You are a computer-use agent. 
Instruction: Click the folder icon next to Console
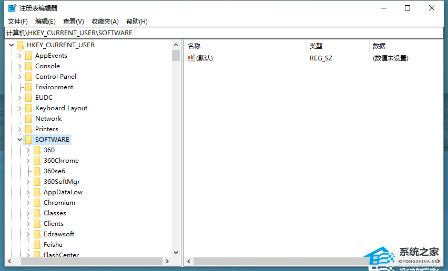[28, 66]
